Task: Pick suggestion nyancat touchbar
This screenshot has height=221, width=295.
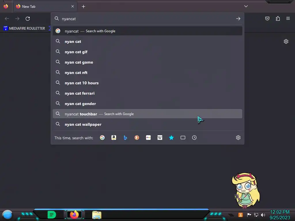Action: click(x=147, y=114)
